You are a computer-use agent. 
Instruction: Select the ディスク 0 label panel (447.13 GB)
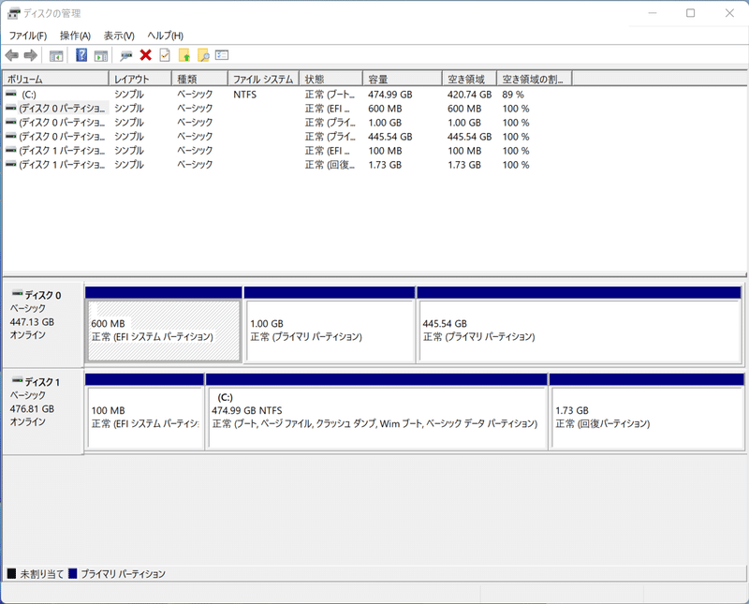[x=43, y=324]
